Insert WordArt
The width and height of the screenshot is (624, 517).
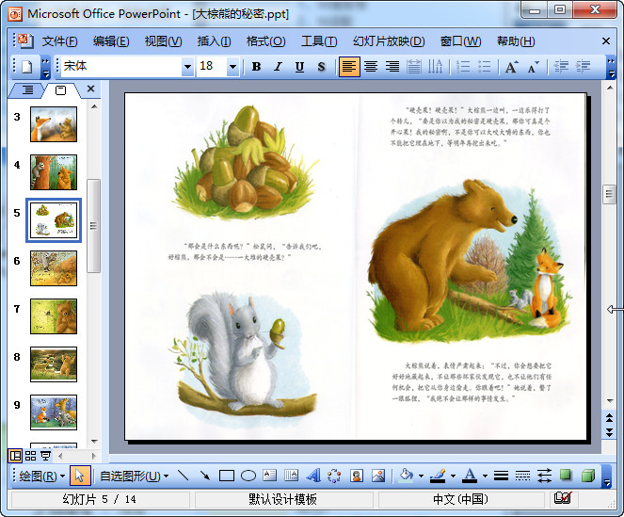point(312,476)
